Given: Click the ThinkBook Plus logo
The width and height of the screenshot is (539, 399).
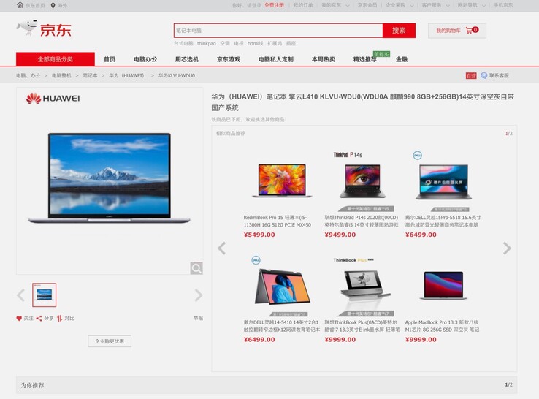Looking at the screenshot, I should tap(353, 260).
